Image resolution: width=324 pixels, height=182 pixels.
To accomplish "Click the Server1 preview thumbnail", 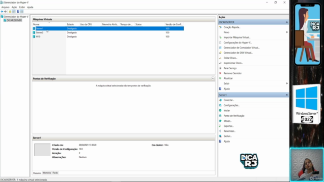I will click(43, 150).
